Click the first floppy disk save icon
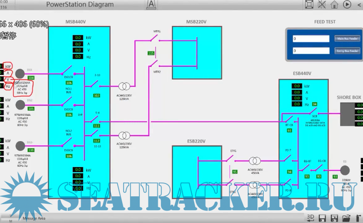This screenshot has width=363, height=223. click(323, 217)
